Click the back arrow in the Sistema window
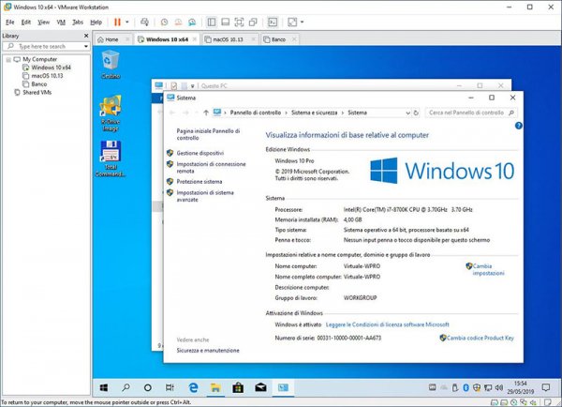The image size is (562, 407). tap(172, 113)
